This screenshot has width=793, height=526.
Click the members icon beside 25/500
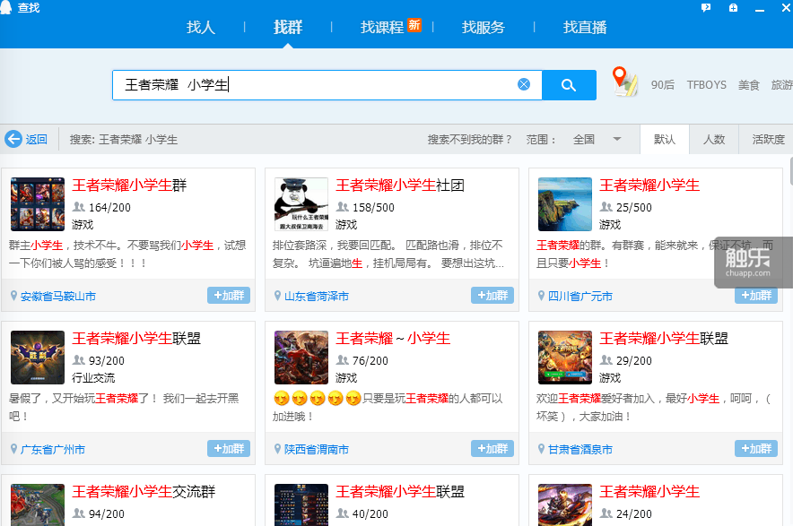click(x=606, y=207)
